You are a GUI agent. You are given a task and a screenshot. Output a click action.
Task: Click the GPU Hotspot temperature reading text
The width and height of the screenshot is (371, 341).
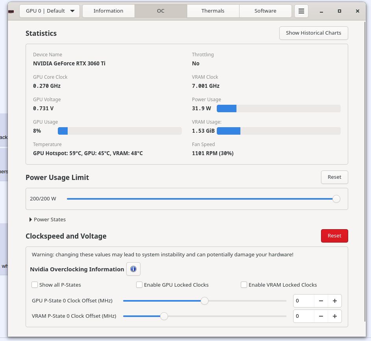tap(88, 153)
